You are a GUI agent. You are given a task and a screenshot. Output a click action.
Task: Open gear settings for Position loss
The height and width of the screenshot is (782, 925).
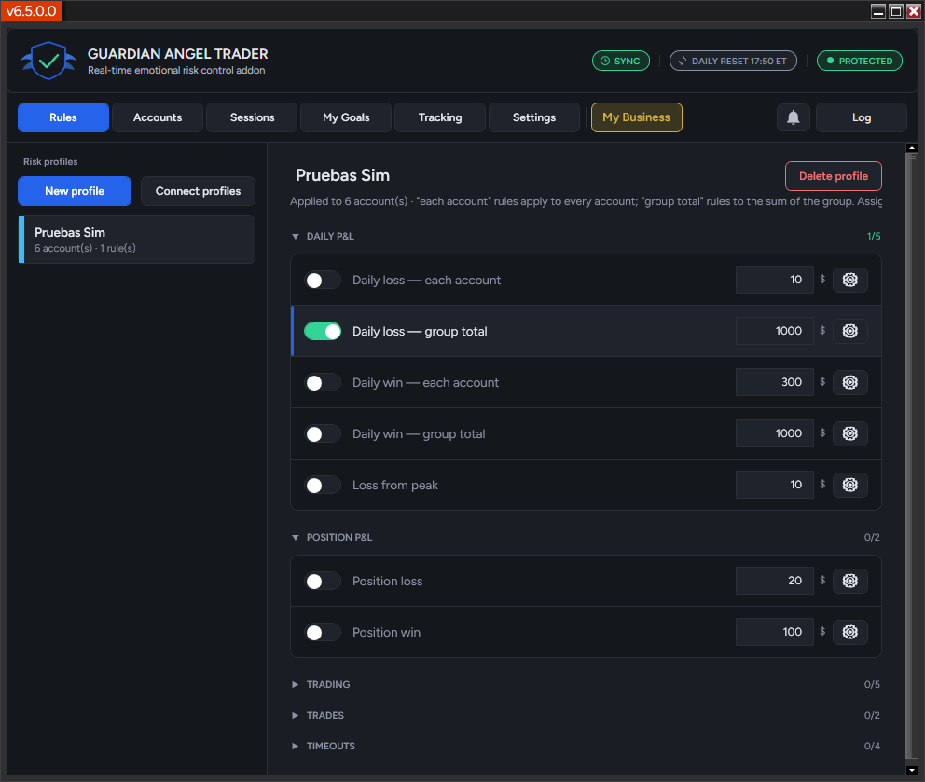tap(849, 581)
